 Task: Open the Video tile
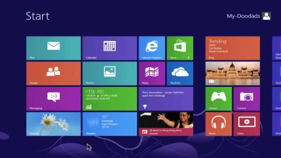coord(247,124)
